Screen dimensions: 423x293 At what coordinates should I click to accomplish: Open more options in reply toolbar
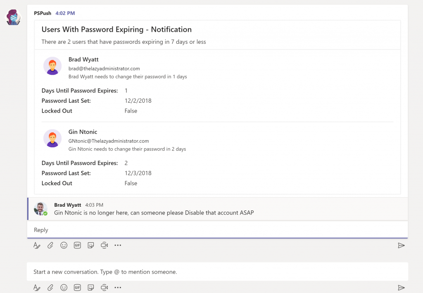click(x=118, y=245)
